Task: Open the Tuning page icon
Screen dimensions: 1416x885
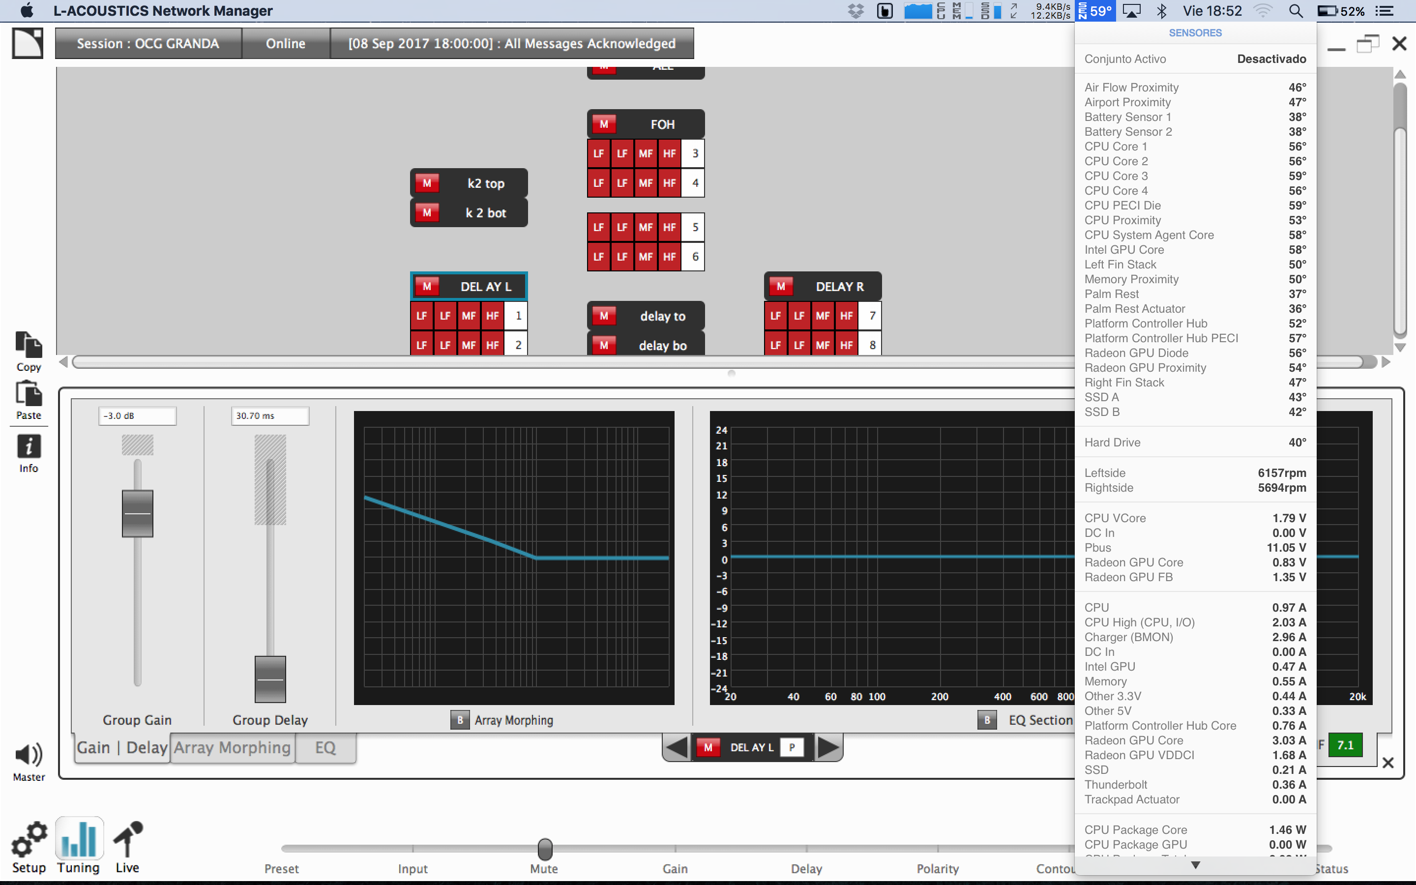Action: pyautogui.click(x=79, y=839)
